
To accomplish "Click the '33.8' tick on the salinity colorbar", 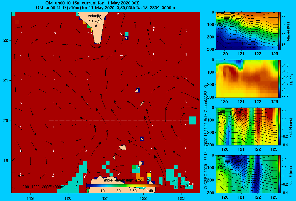I will coord(285,95).
